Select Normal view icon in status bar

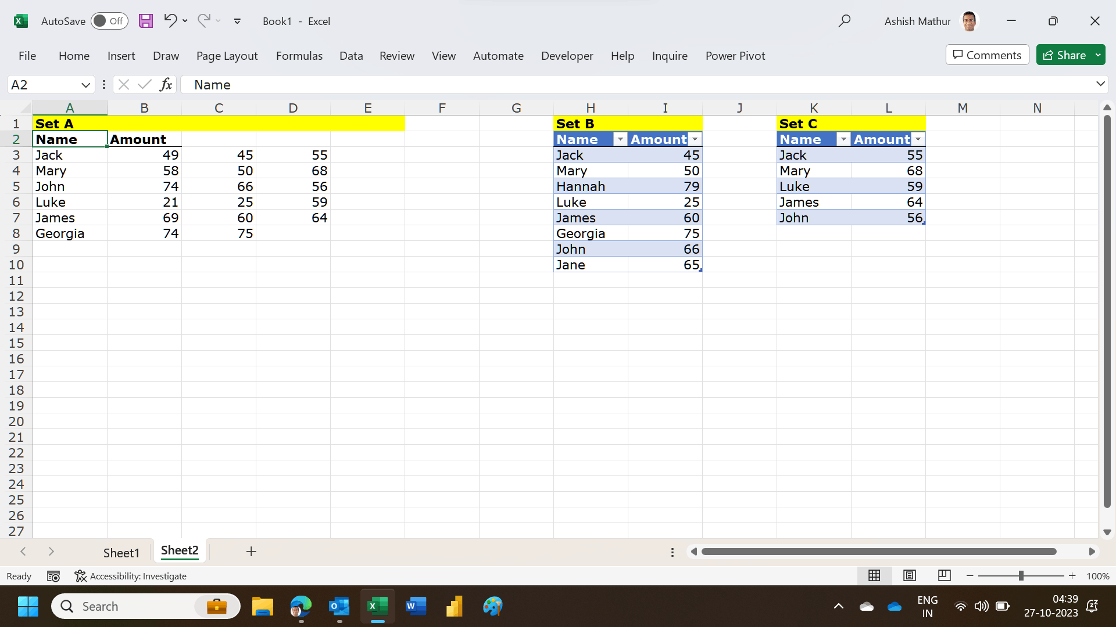(874, 575)
